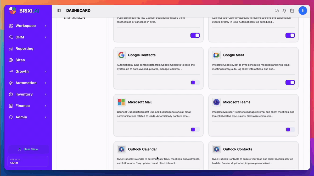Viewport: 314px width, 176px height.
Task: Disable the Cal.com bookings sync toggle
Action: coord(195,35)
